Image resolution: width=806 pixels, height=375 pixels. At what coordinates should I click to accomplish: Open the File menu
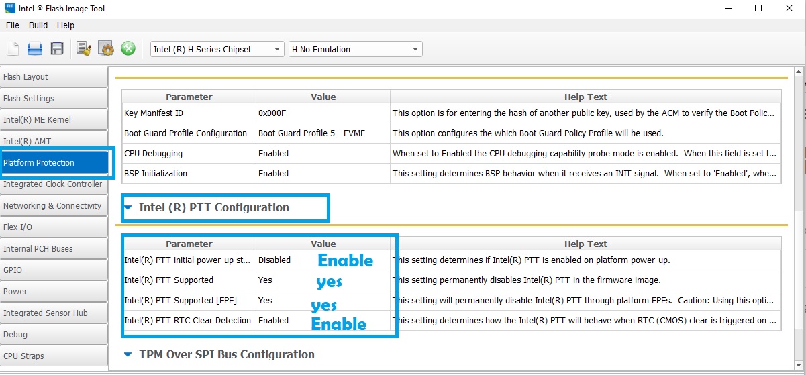13,25
